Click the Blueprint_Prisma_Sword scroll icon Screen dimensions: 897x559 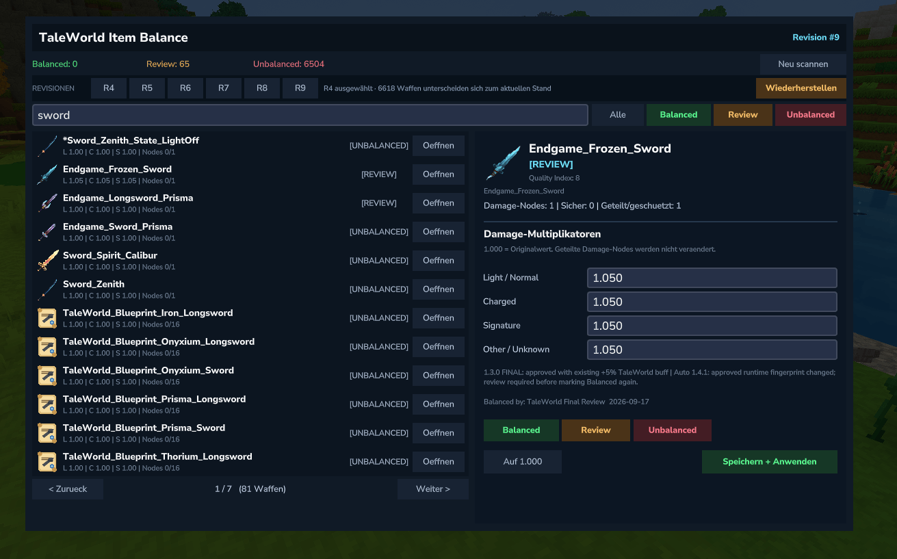pos(47,433)
